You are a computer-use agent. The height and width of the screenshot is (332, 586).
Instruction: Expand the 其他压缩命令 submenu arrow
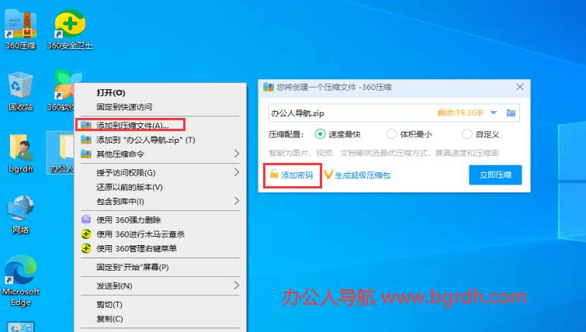tap(236, 154)
